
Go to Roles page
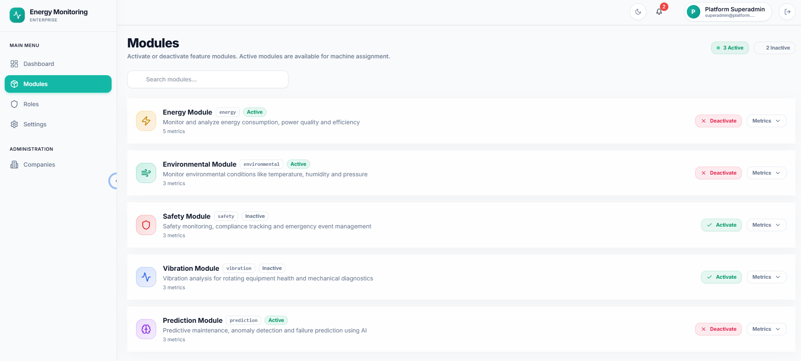(x=58, y=104)
